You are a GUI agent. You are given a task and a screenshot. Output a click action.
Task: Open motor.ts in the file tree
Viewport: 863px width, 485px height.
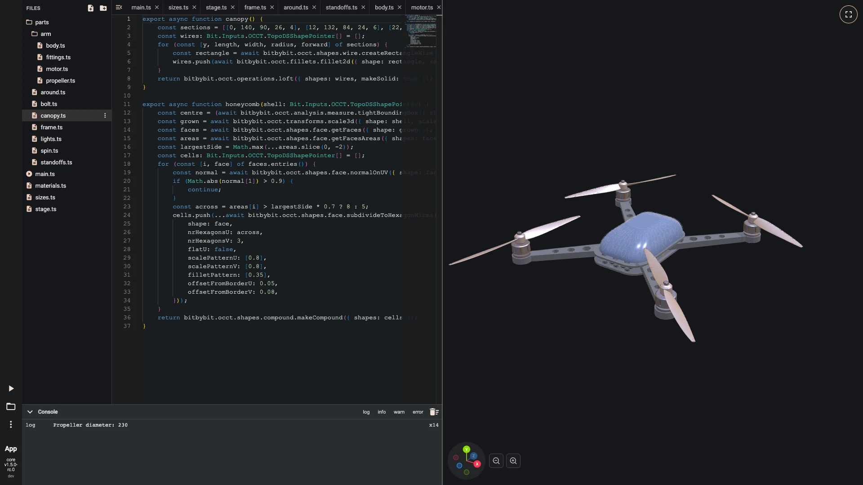tap(67, 69)
